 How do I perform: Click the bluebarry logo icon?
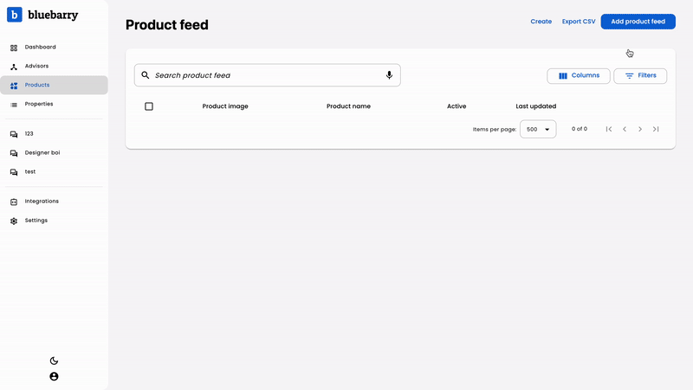(x=15, y=15)
